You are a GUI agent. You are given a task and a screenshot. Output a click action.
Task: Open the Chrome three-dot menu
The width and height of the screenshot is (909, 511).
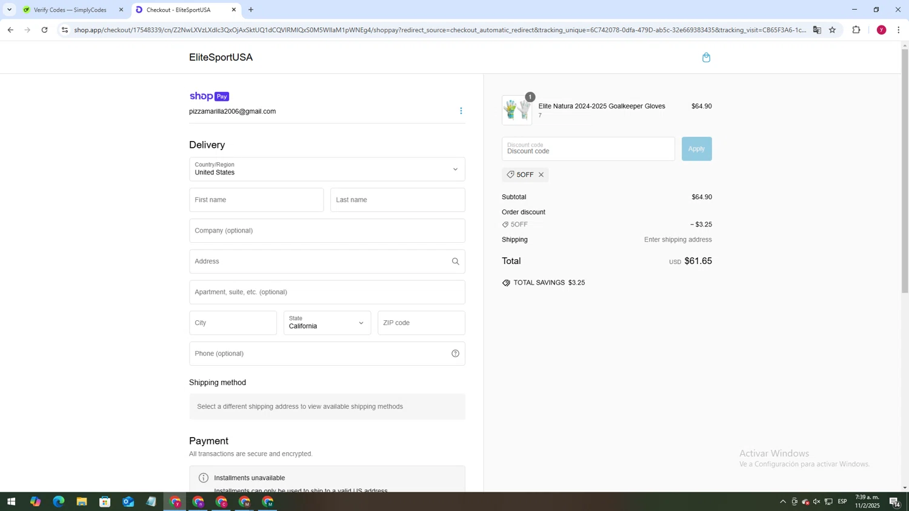(x=899, y=30)
